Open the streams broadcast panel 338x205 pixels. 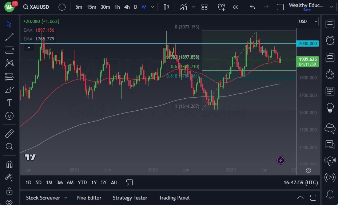tap(330, 177)
